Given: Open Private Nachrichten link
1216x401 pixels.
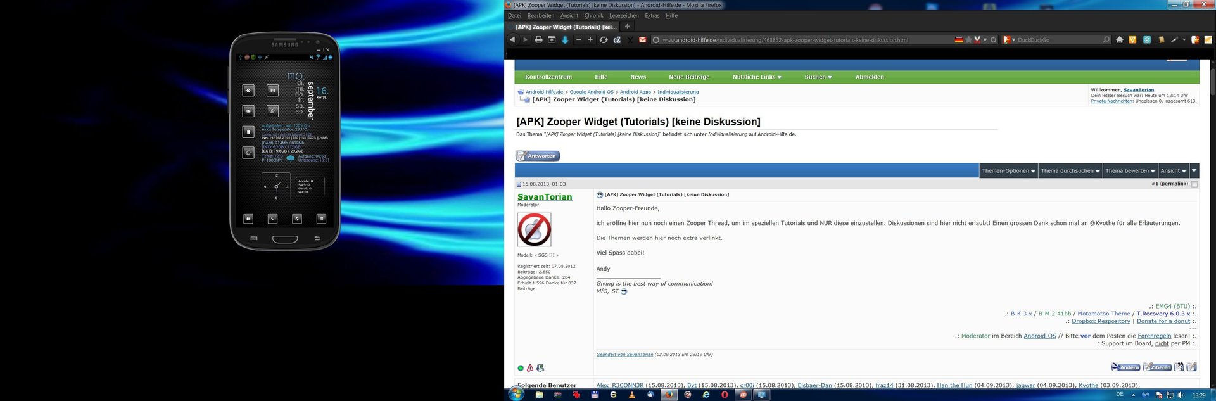Looking at the screenshot, I should 1111,101.
